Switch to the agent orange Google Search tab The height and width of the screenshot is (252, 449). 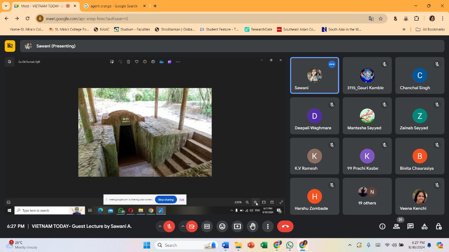tap(114, 6)
